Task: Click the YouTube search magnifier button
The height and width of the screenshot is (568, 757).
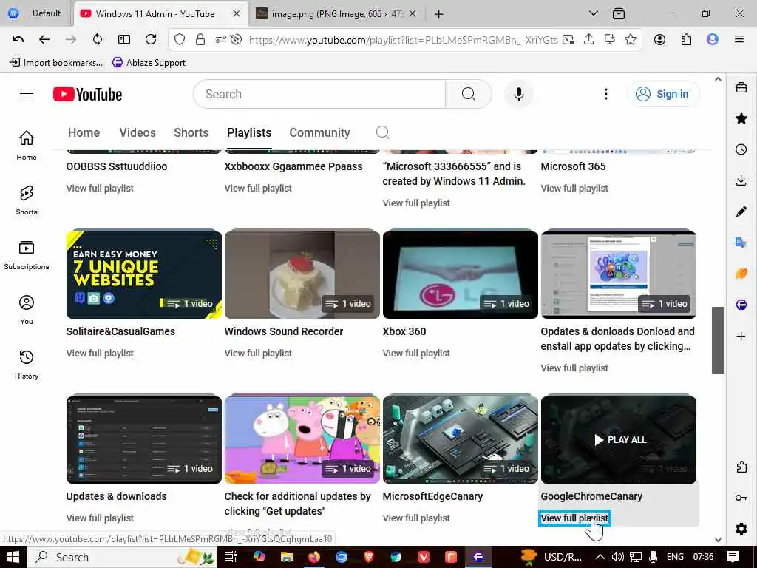Action: (x=468, y=94)
